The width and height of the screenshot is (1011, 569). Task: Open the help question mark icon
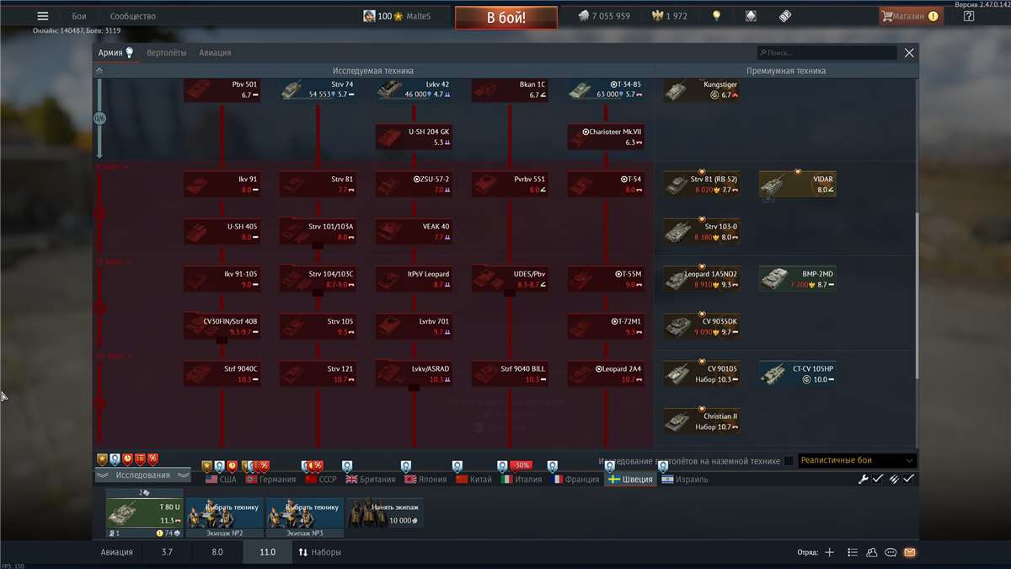click(x=969, y=16)
